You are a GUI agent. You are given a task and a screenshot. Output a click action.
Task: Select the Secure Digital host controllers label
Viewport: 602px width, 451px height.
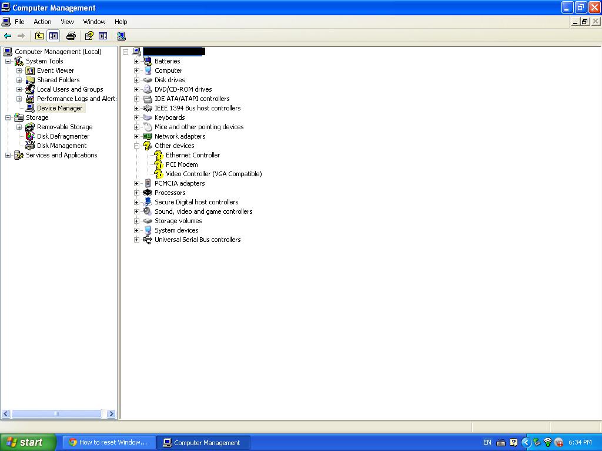pyautogui.click(x=196, y=202)
